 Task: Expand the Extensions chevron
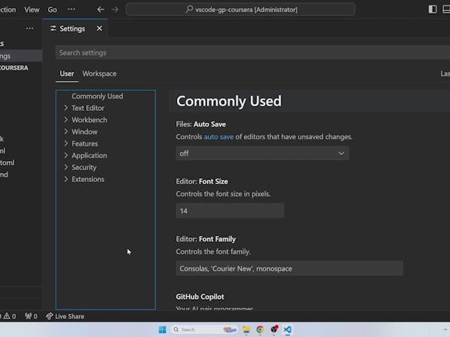66,179
